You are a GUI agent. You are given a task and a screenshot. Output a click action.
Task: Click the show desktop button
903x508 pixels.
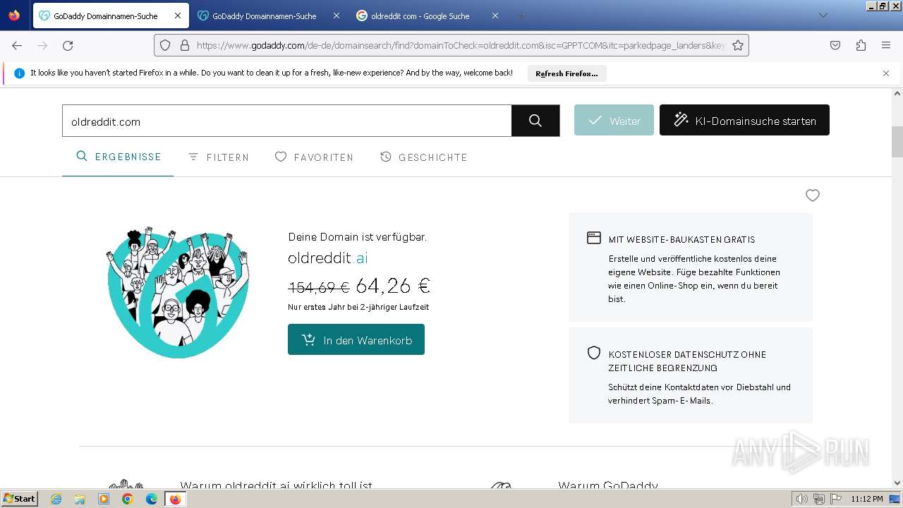pyautogui.click(x=895, y=499)
